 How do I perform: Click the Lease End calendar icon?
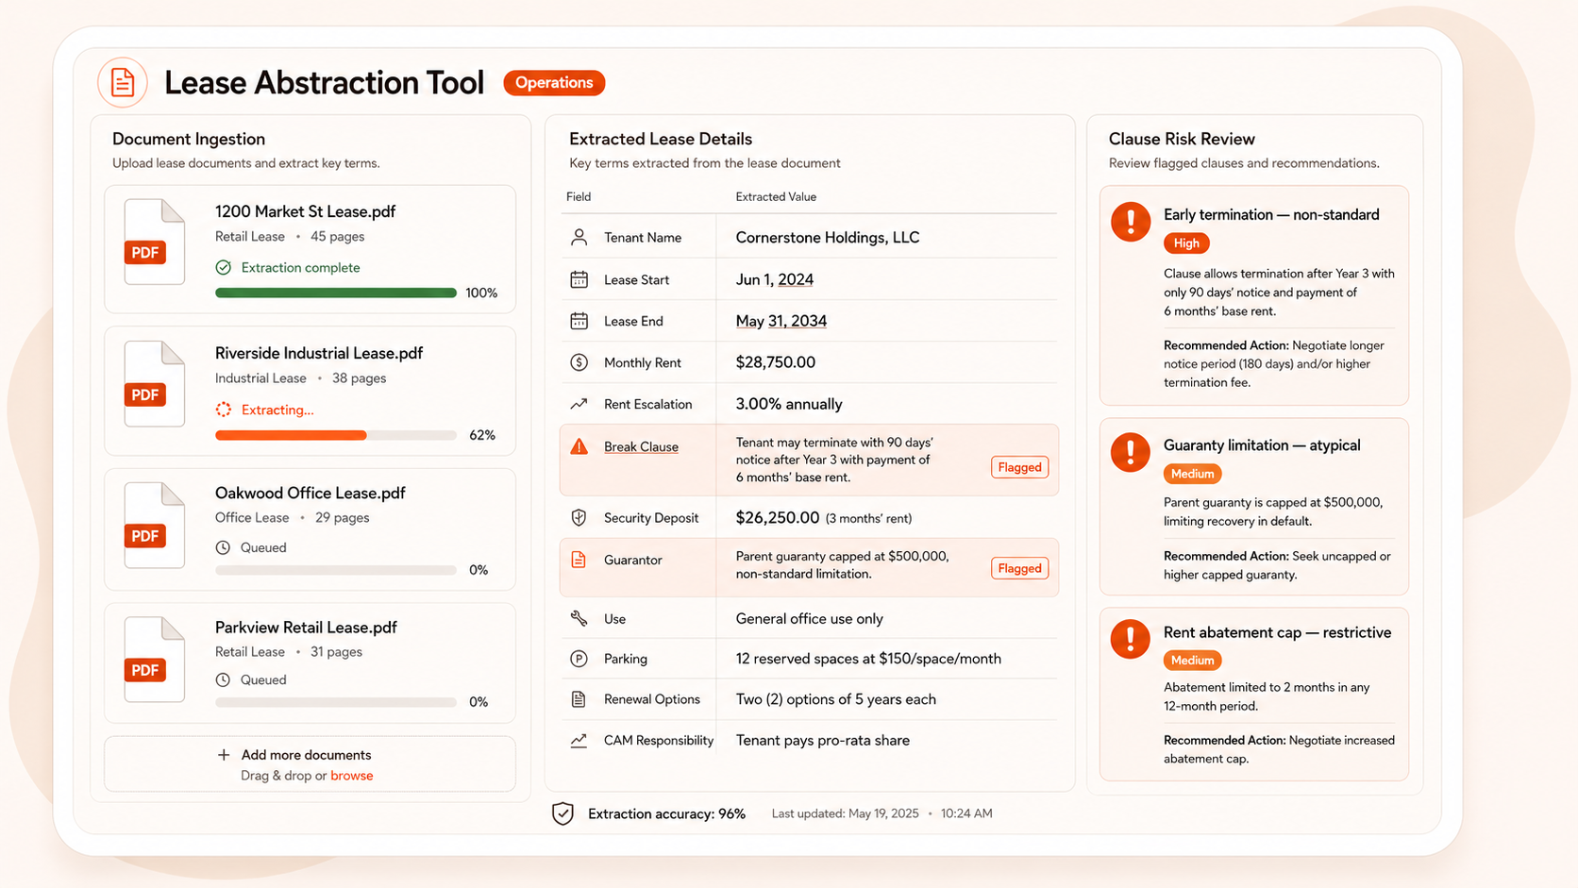[579, 321]
